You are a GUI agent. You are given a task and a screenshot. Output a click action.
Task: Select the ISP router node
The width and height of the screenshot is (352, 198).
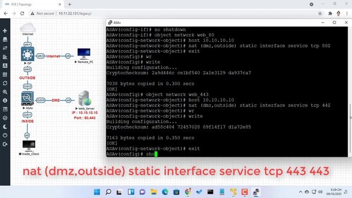[28, 54]
